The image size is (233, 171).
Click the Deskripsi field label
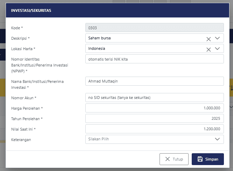pyautogui.click(x=20, y=38)
